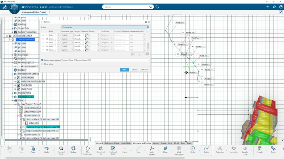284x159 pixels.
Task: Click add point row icon in Spline dialog
Action: (x=133, y=54)
